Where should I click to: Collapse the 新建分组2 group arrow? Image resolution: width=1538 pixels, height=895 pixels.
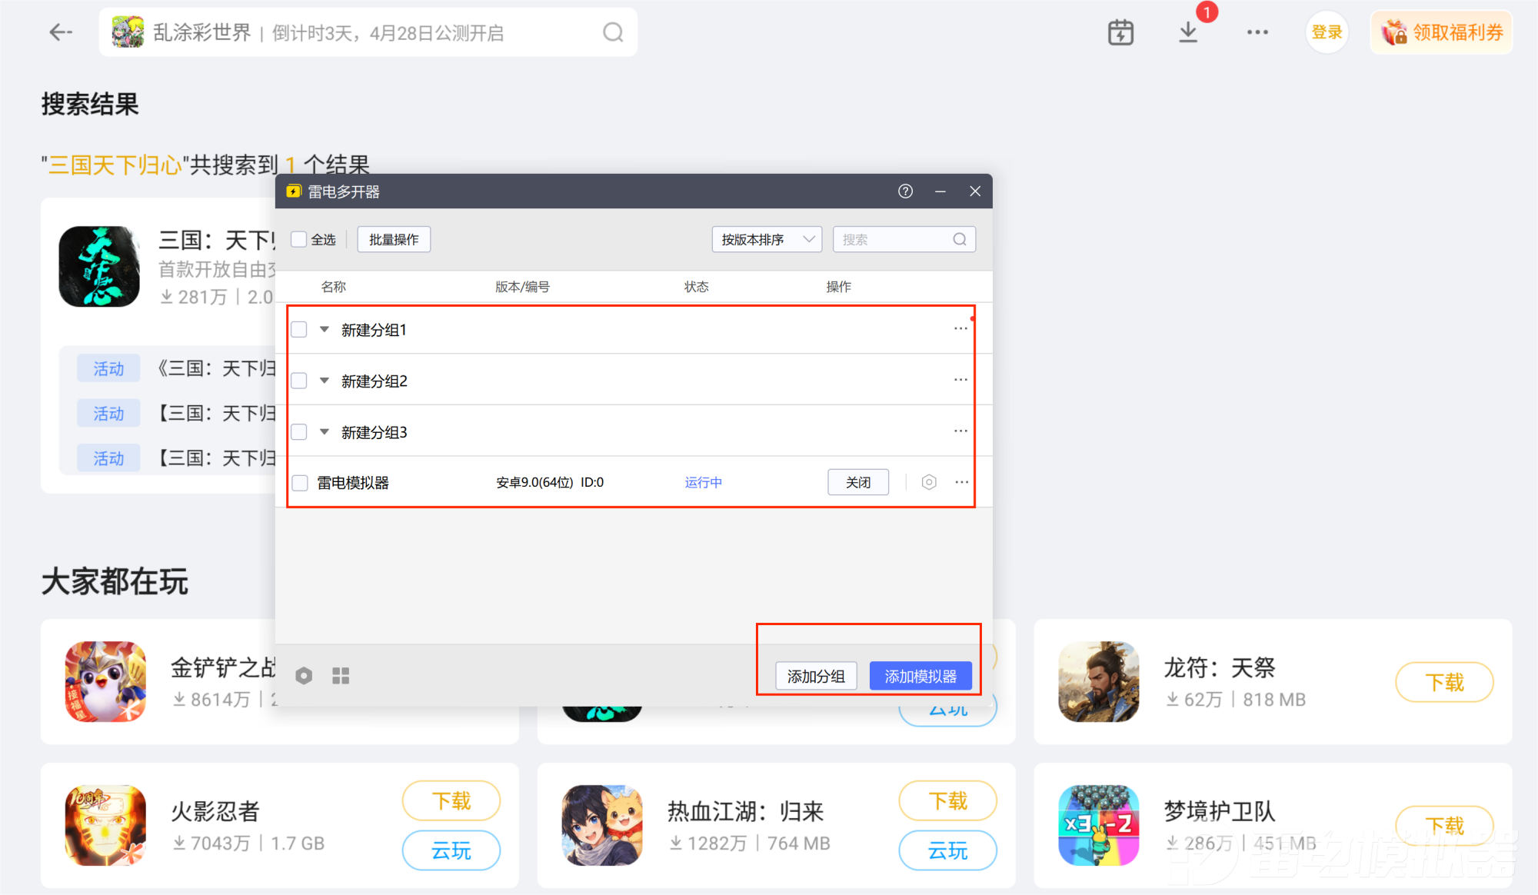point(325,381)
